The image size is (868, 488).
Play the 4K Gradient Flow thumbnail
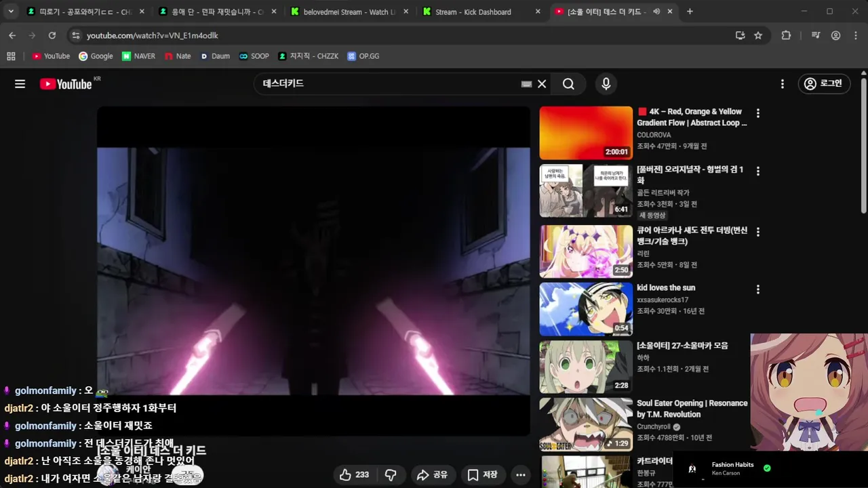(x=586, y=133)
